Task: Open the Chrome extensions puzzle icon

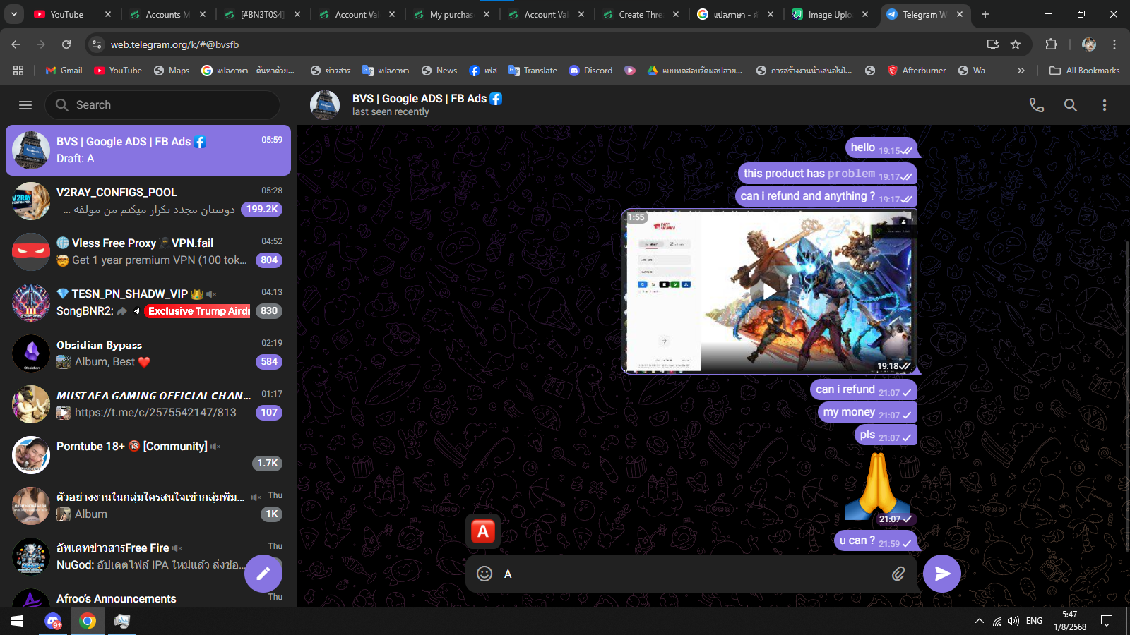Action: click(x=1051, y=44)
